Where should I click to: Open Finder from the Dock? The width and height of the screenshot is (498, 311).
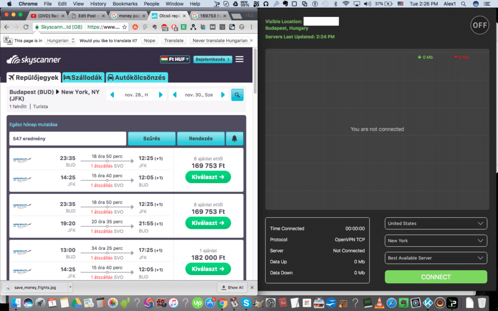tap(15, 303)
